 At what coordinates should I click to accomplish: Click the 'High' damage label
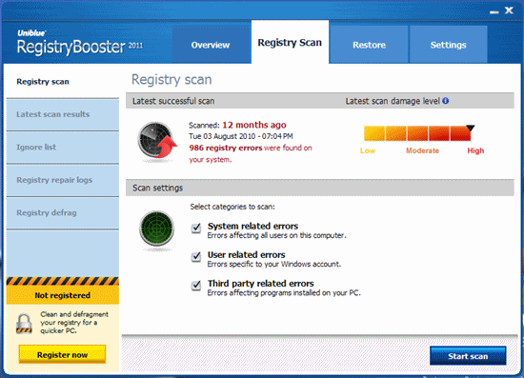click(475, 150)
